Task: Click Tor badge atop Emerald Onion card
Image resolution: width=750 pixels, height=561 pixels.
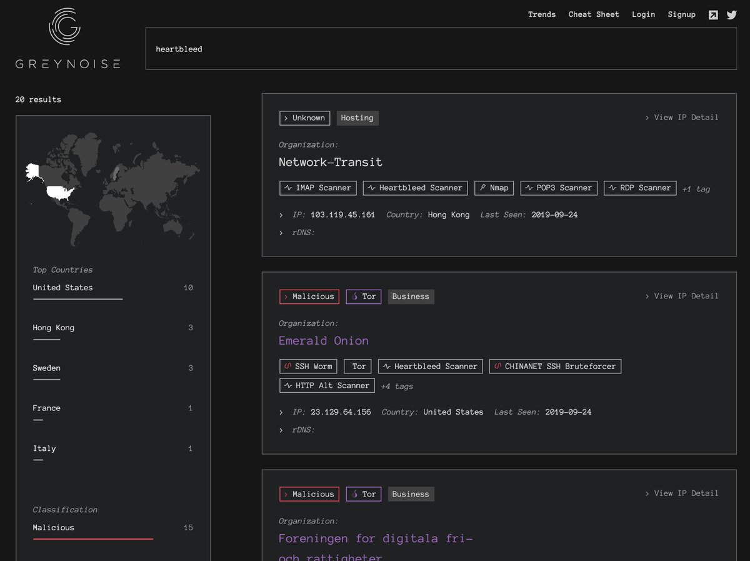Action: pyautogui.click(x=364, y=296)
